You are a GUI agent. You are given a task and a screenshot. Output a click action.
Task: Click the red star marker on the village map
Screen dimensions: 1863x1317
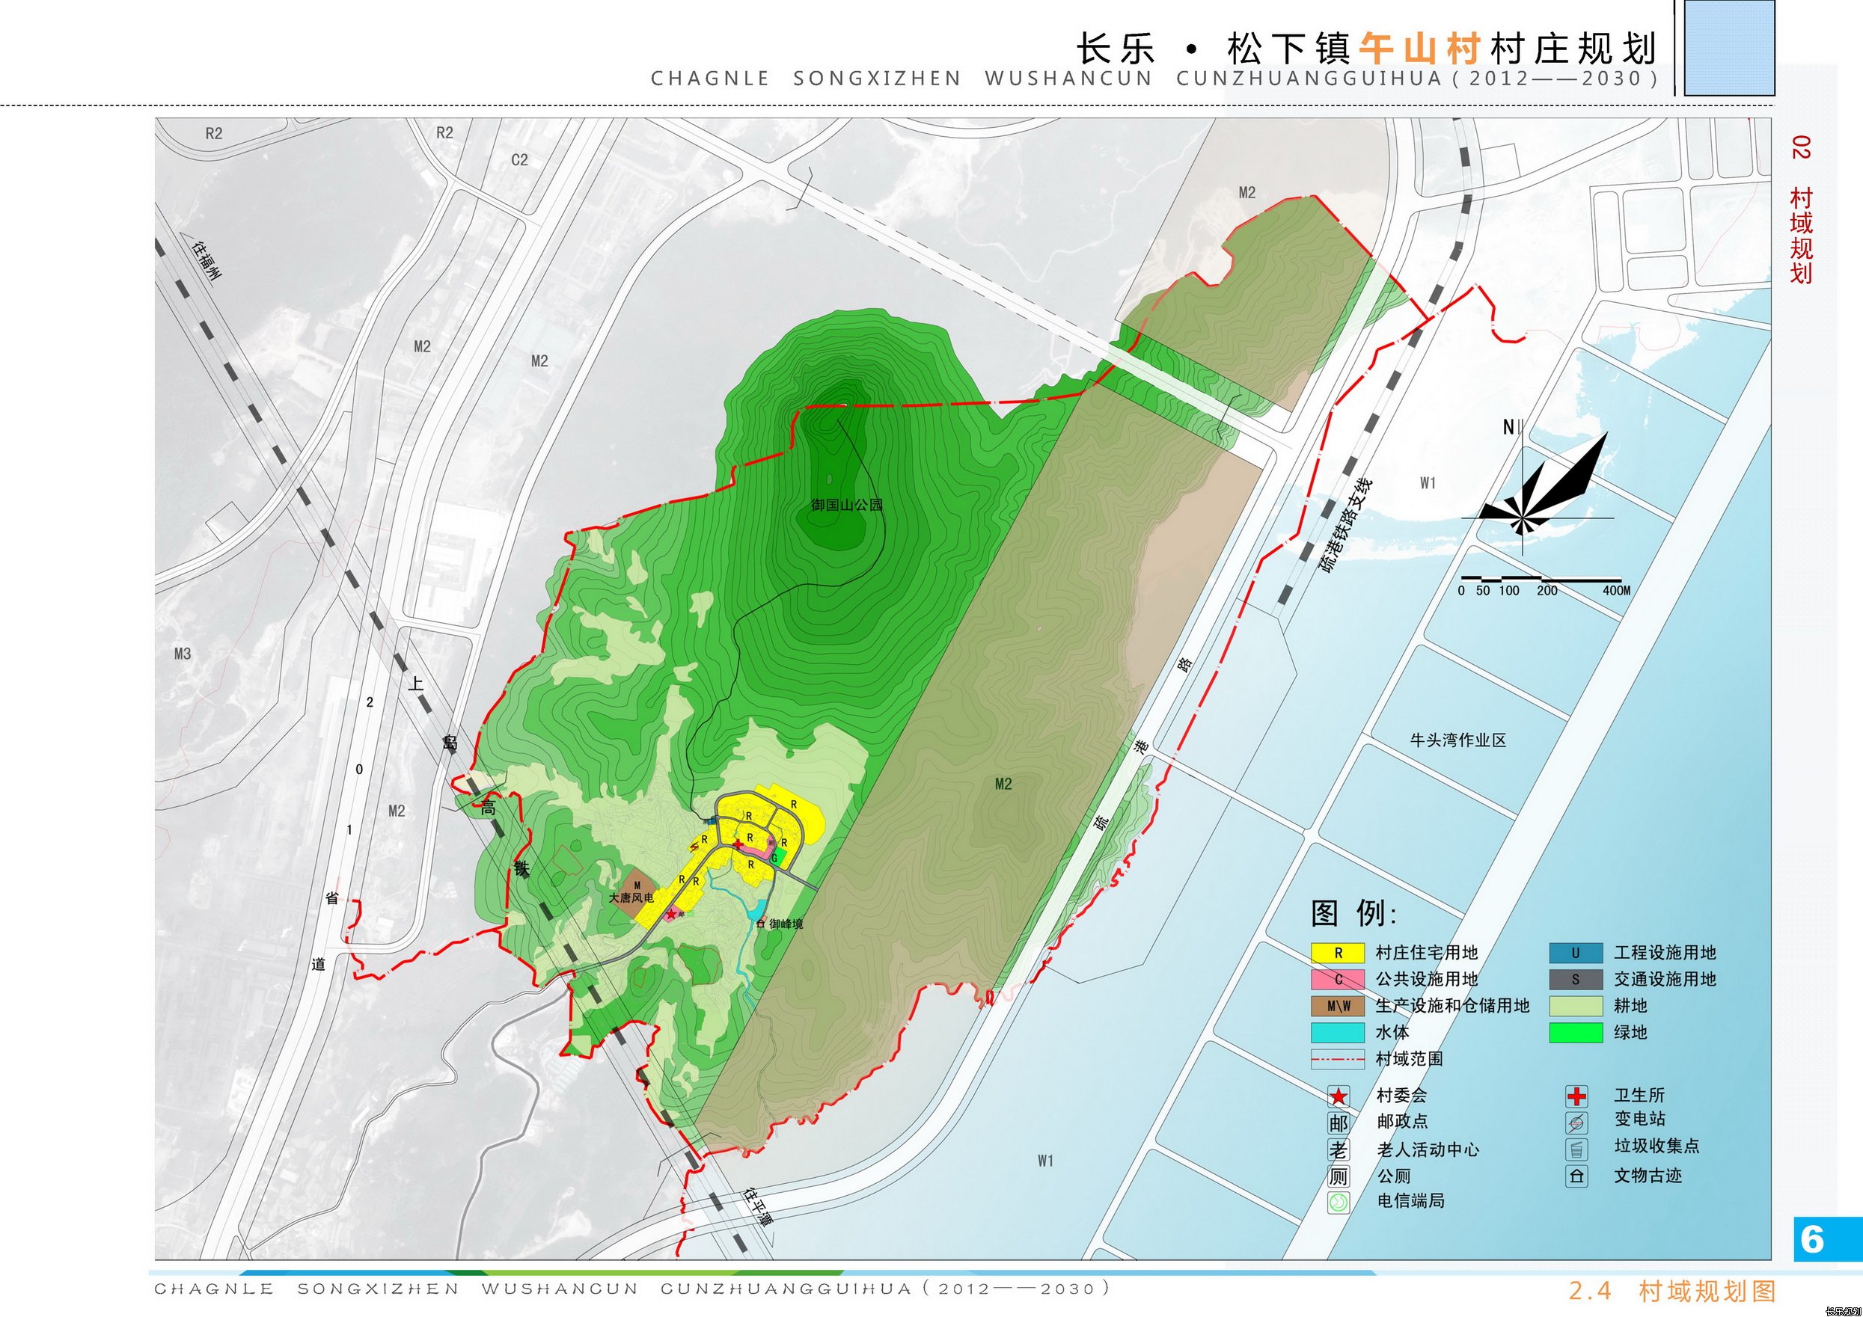[671, 915]
